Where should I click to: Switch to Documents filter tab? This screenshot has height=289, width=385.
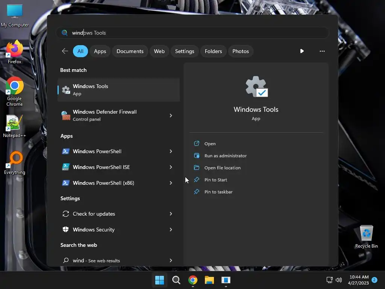click(x=130, y=51)
